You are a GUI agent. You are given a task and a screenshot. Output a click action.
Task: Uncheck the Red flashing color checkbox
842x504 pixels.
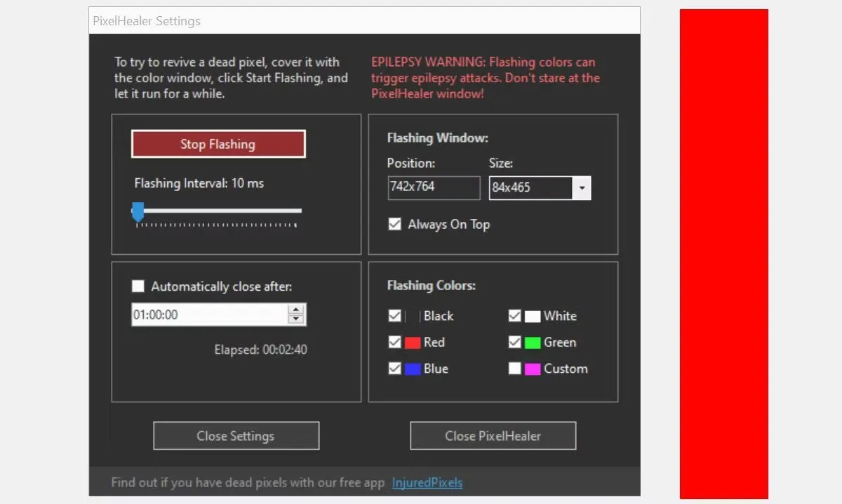394,343
